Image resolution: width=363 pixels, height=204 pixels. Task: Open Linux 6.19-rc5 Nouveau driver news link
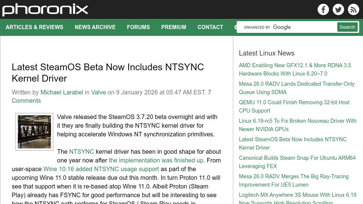(x=298, y=125)
